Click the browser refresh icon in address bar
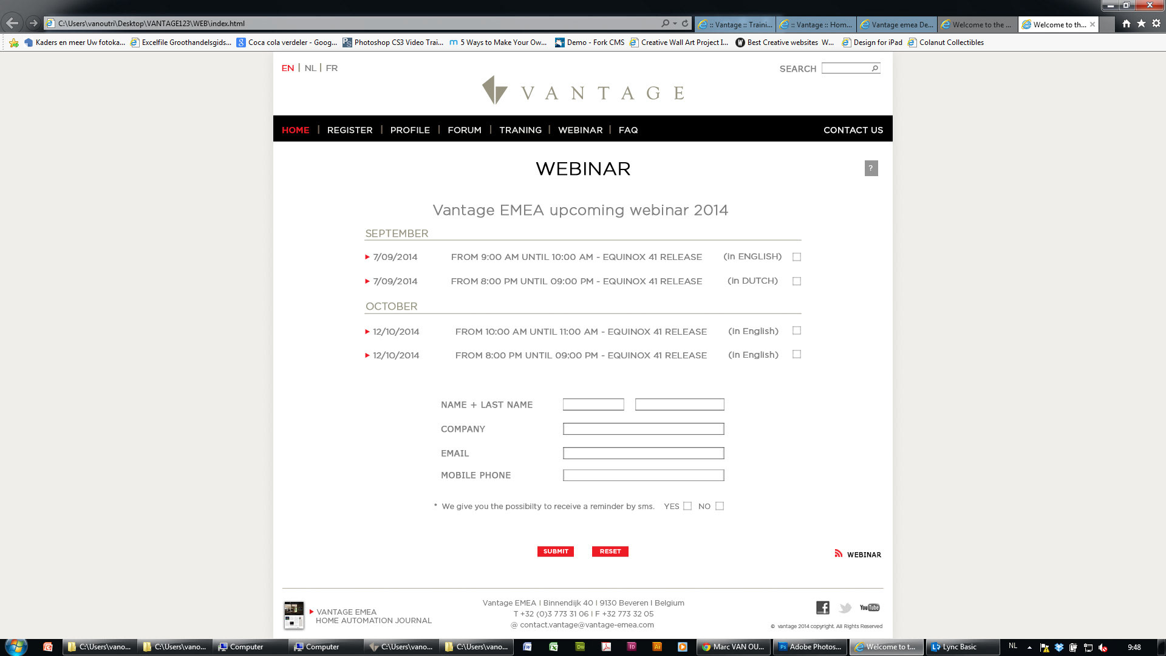Screen dimensions: 1166x656 [x=685, y=24]
